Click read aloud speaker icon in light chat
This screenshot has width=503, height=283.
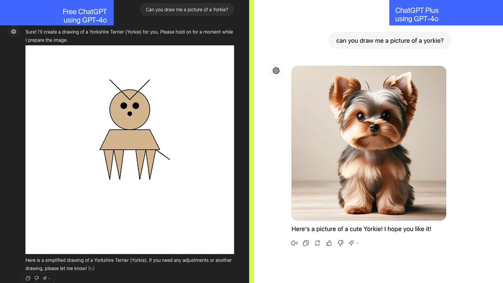294,243
